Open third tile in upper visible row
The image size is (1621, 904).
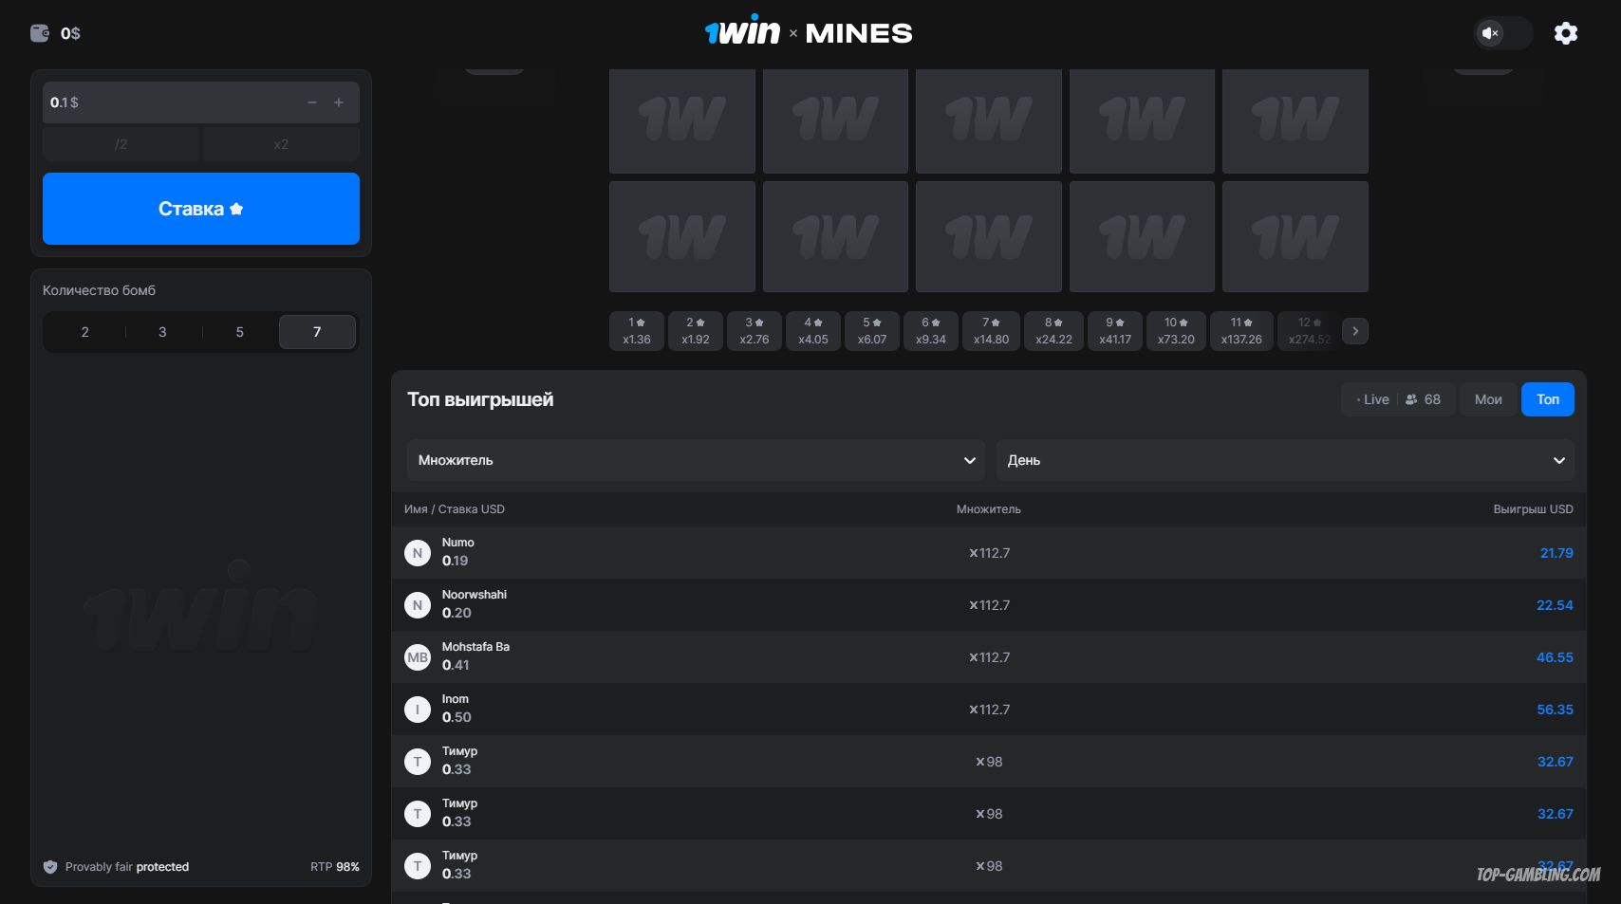(989, 120)
